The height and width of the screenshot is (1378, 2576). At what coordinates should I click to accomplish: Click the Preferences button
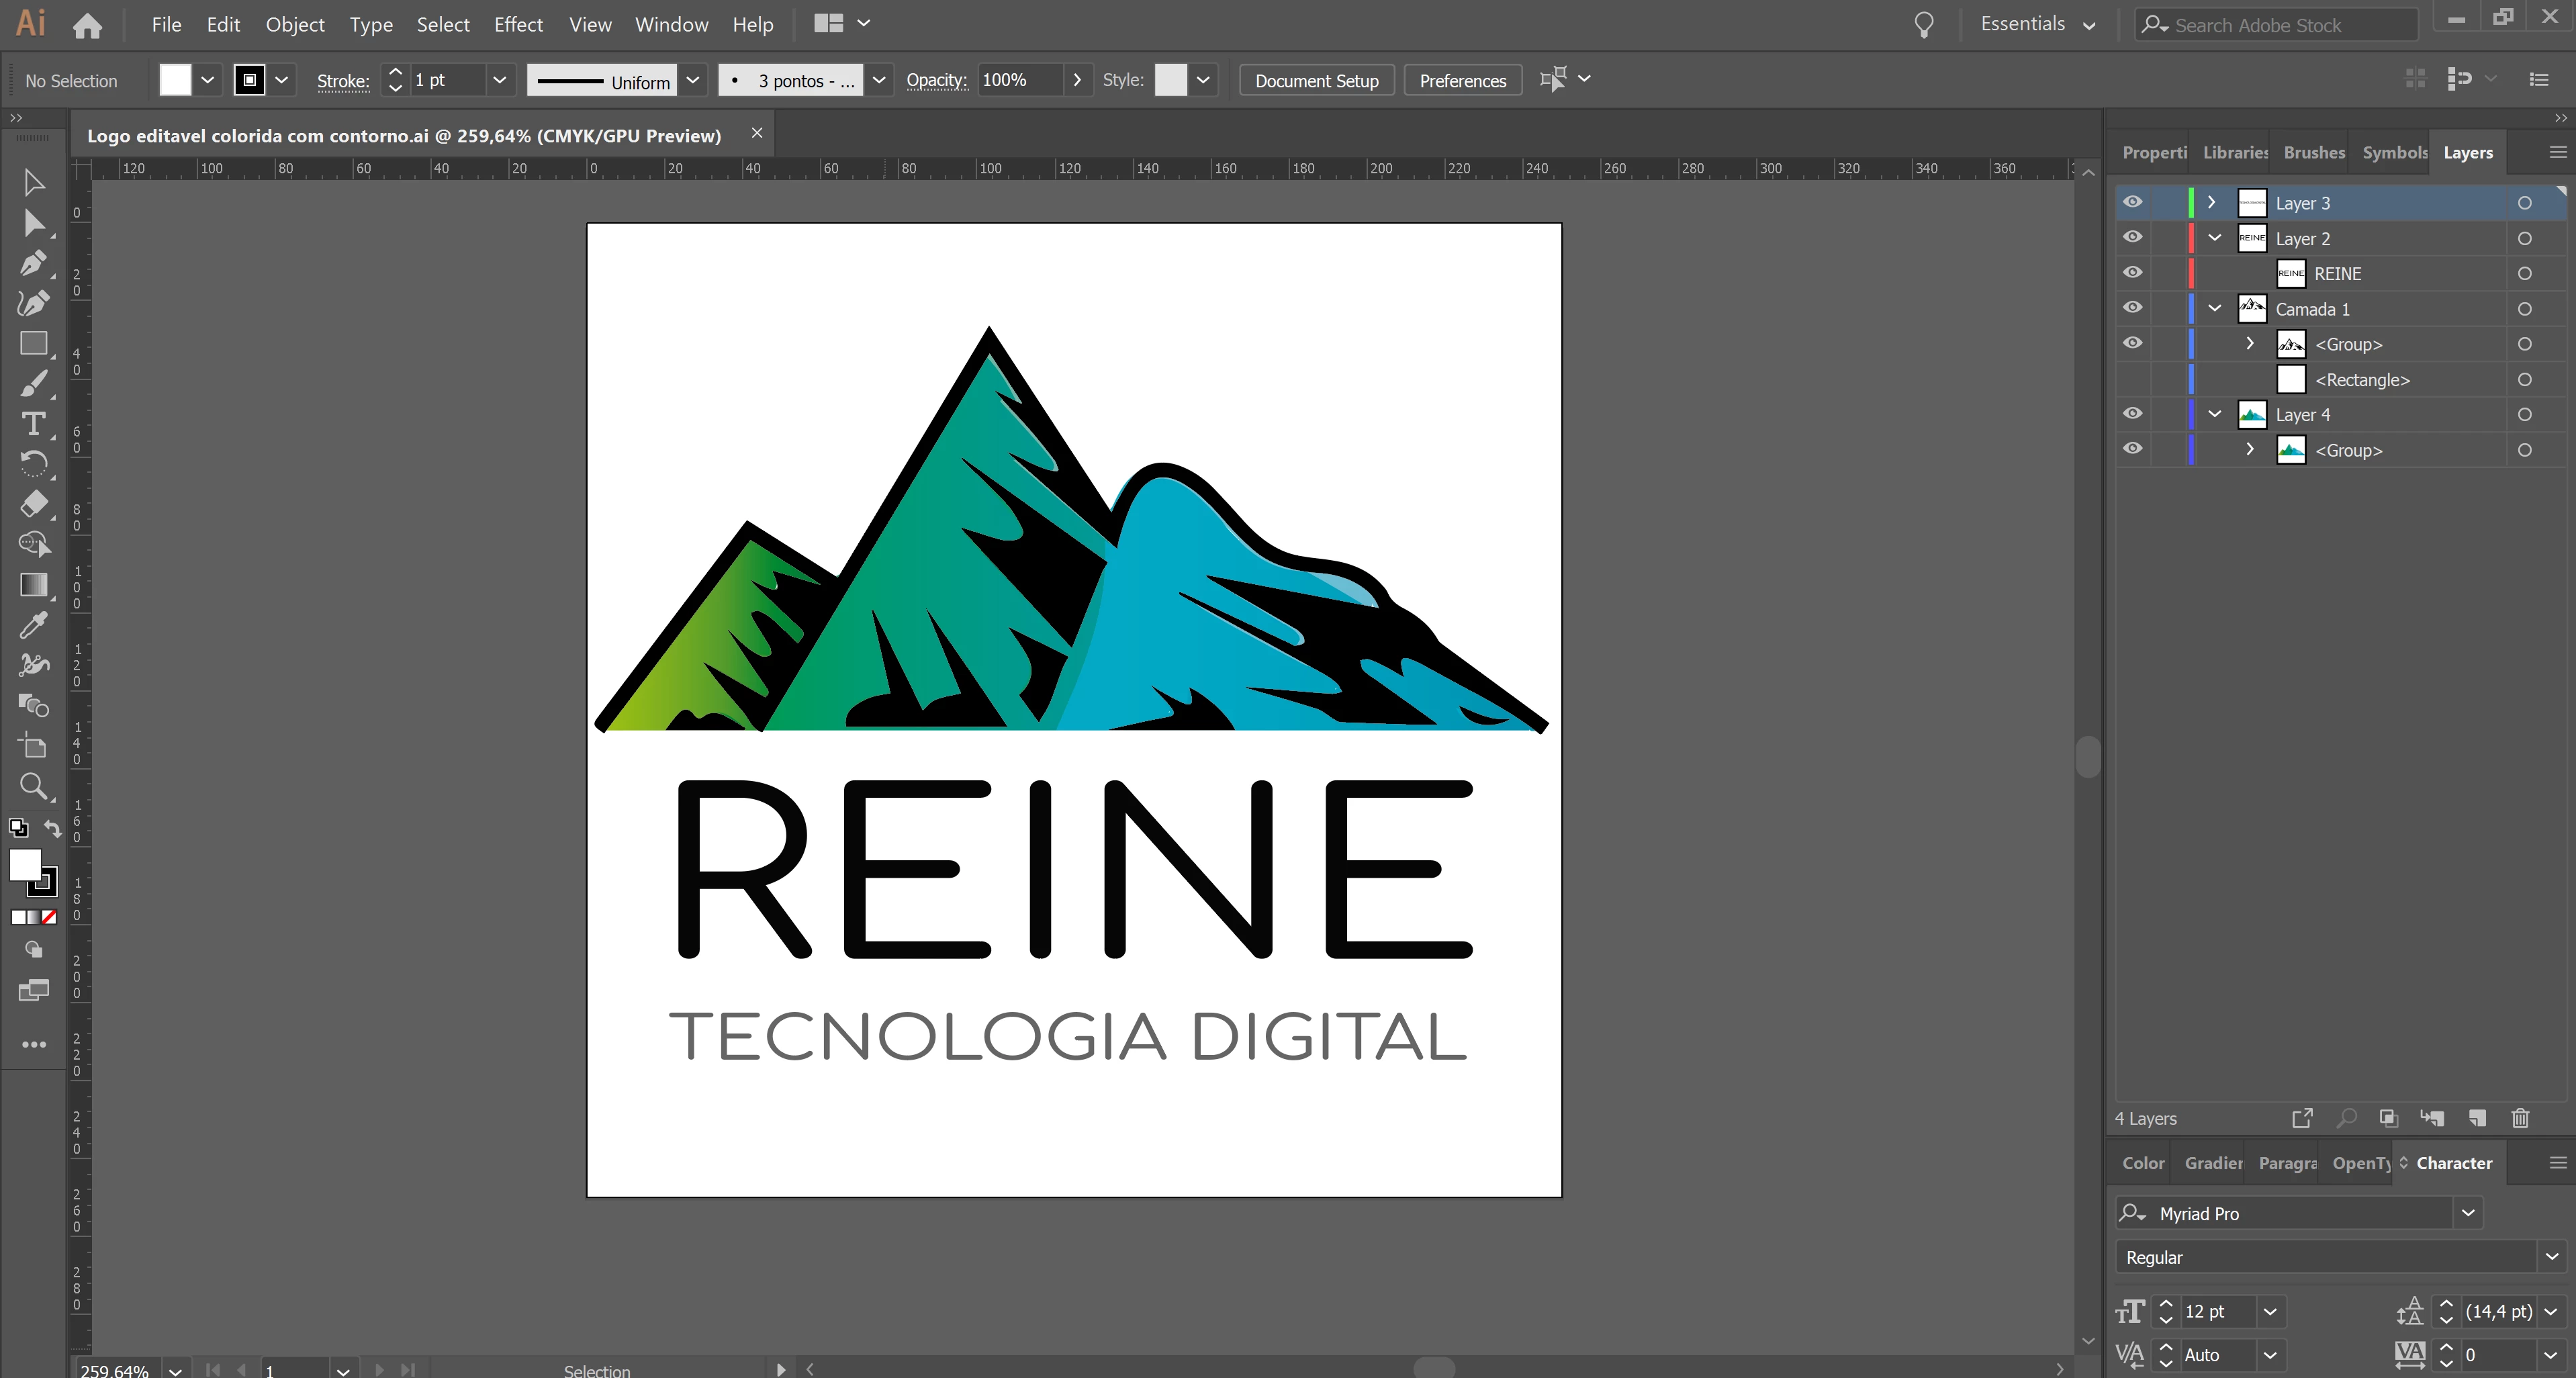coord(1462,80)
